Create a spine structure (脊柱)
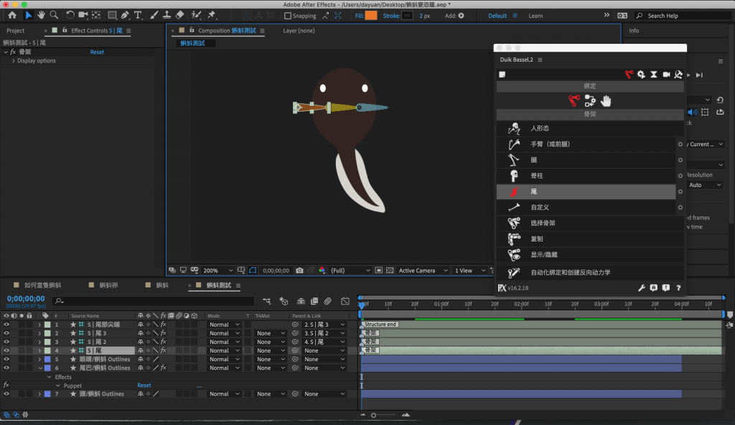Image resolution: width=735 pixels, height=425 pixels. 586,176
